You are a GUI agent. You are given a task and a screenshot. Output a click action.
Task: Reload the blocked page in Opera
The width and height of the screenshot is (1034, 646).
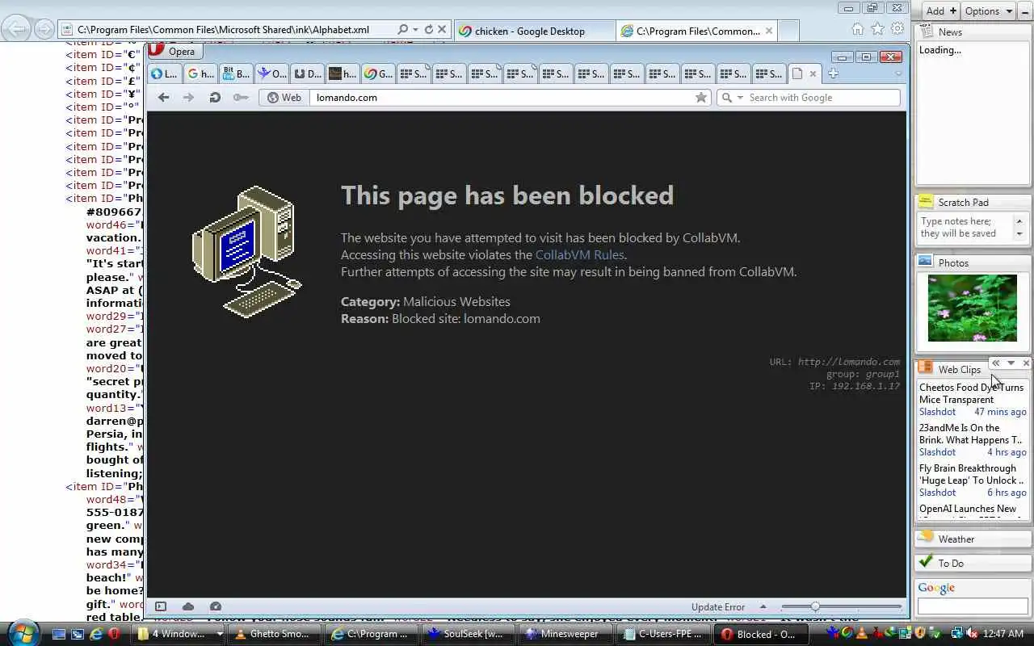pos(215,97)
